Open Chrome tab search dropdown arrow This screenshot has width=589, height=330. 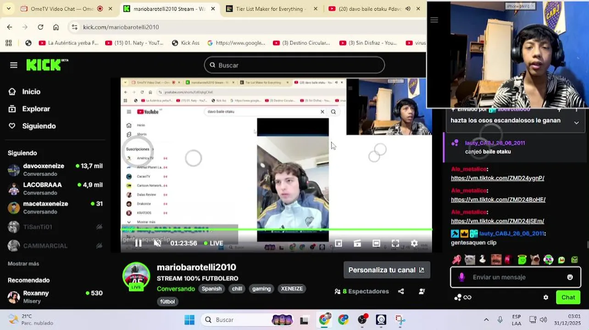[8, 9]
